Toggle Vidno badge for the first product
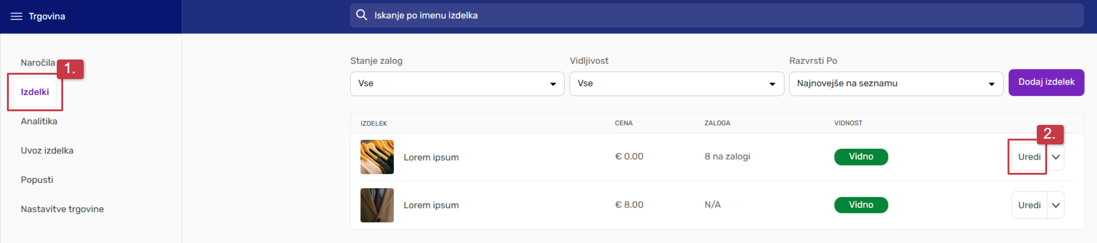This screenshot has height=243, width=1097. (x=861, y=157)
